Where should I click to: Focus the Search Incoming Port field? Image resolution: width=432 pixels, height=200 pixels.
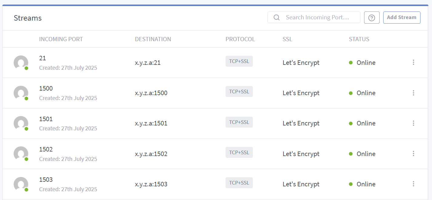318,17
